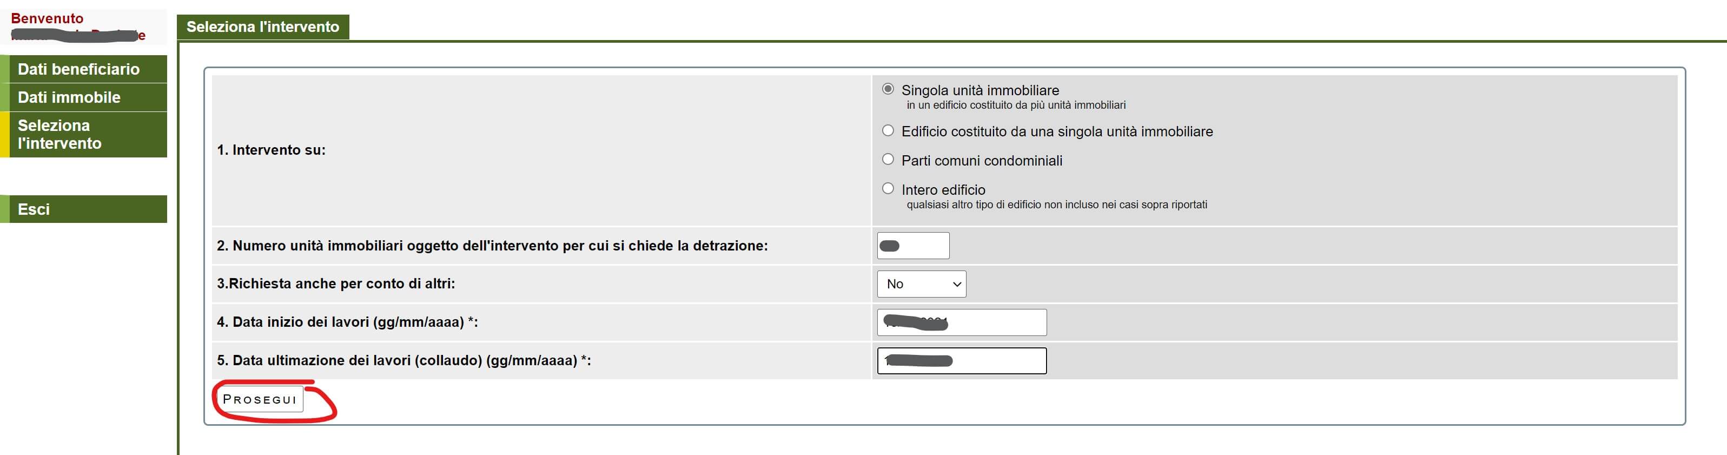Click the 'qualsiasi altro tipo di edificio' note
This screenshot has height=455, width=1727.
(x=1056, y=205)
